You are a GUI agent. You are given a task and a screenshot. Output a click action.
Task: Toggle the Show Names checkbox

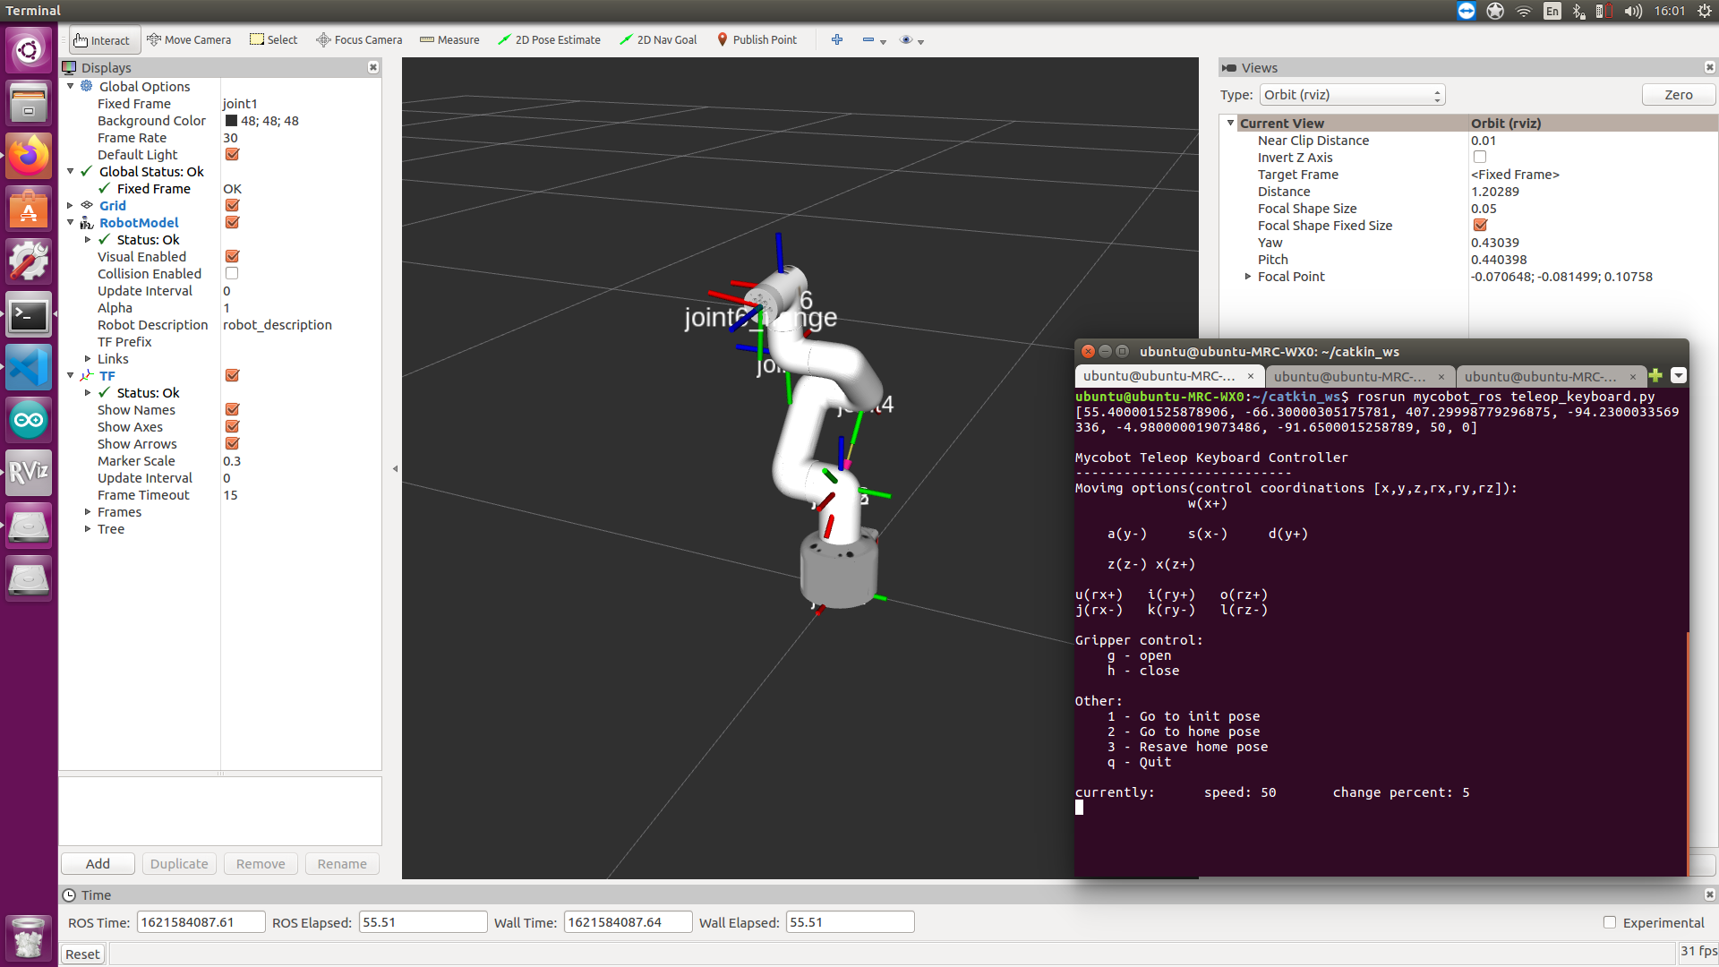click(232, 410)
